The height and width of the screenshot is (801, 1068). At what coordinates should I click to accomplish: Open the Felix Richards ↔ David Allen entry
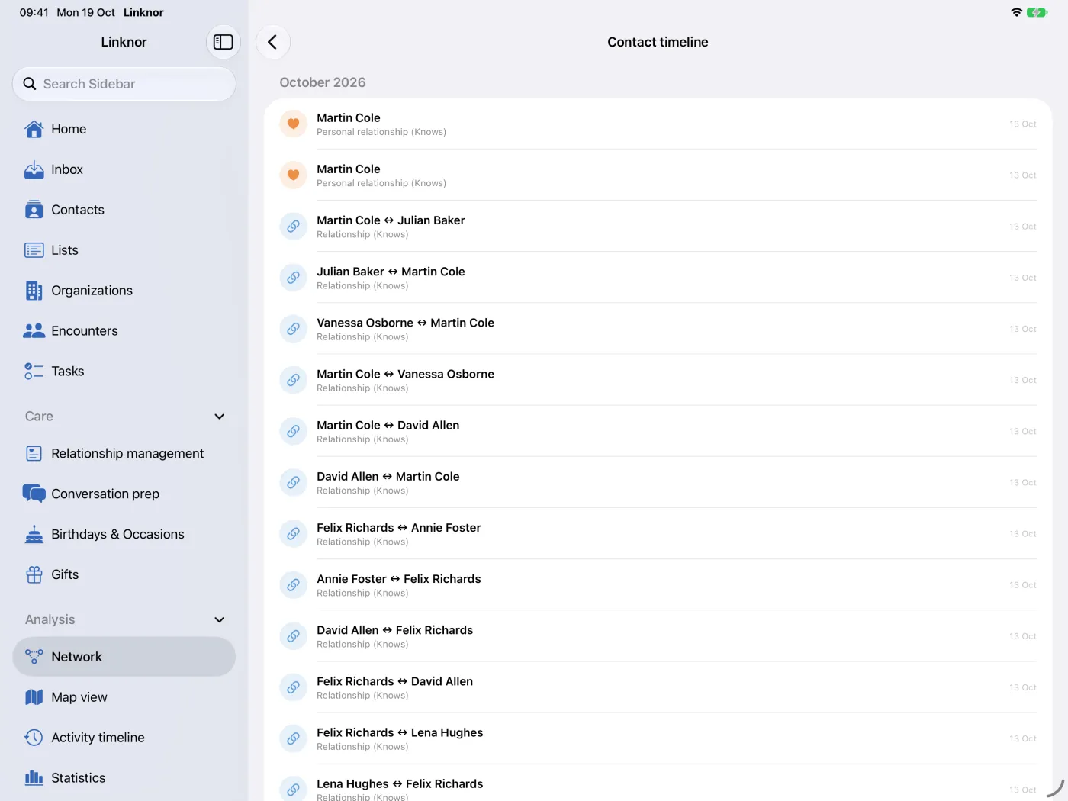coord(658,687)
